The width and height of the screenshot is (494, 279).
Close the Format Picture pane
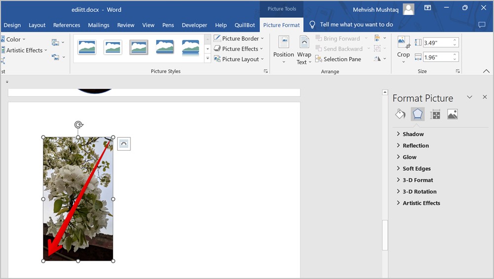[x=485, y=97]
